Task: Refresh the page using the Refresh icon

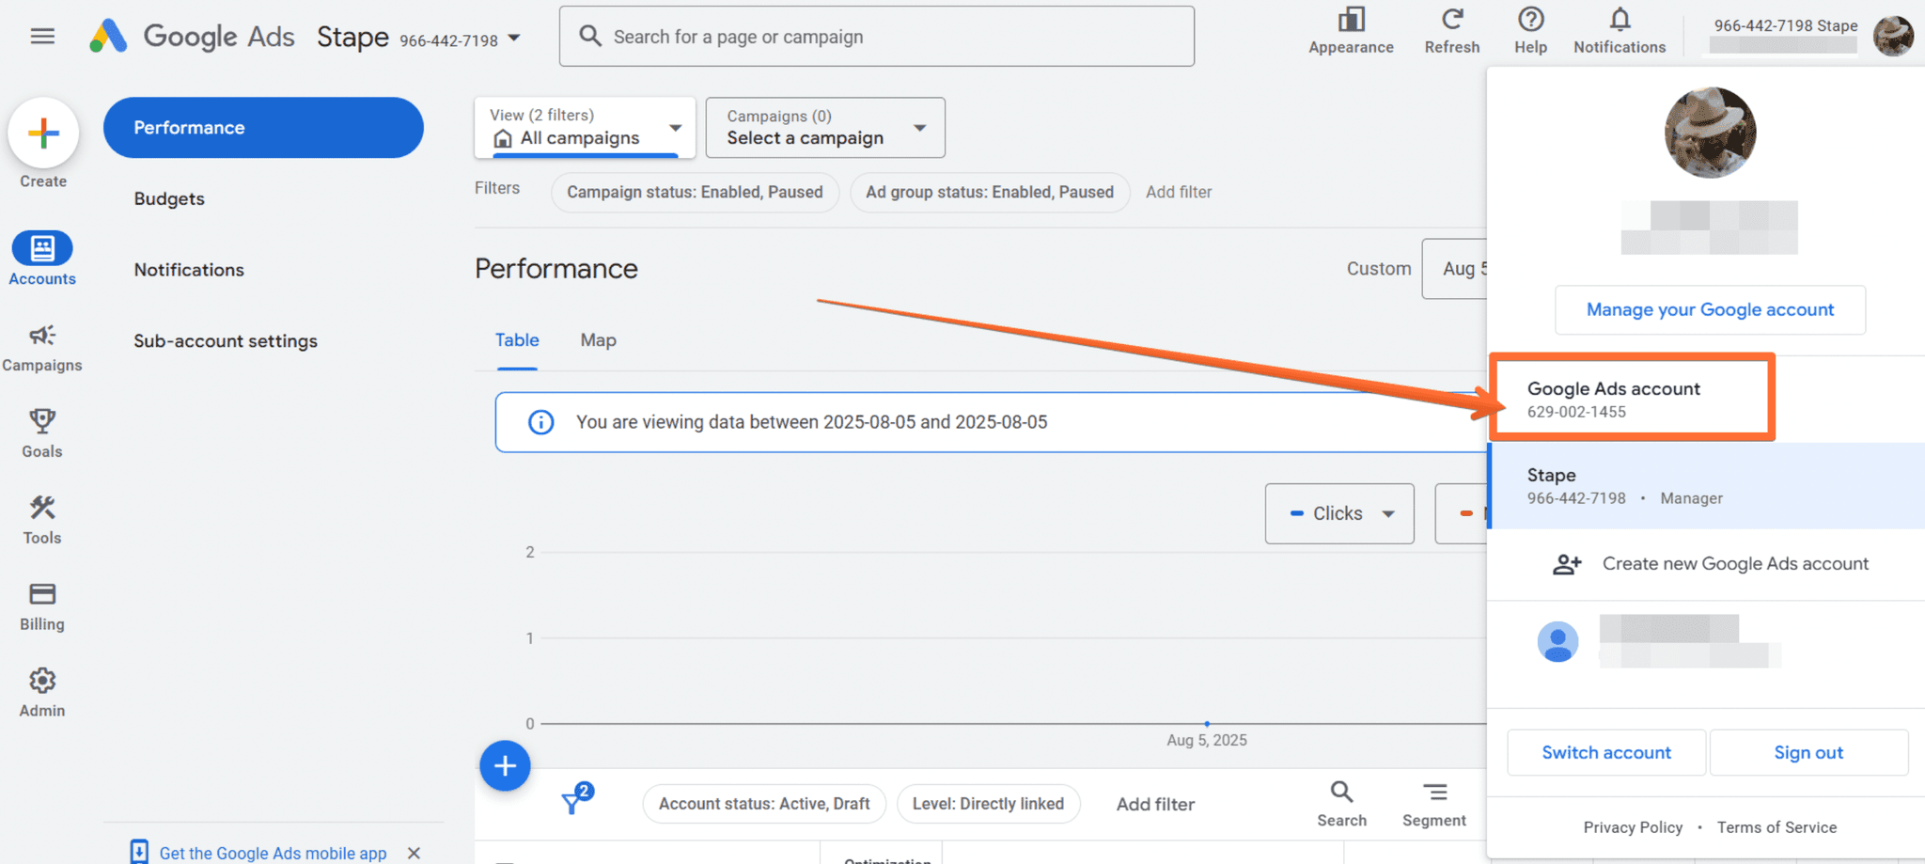Action: pos(1452,28)
